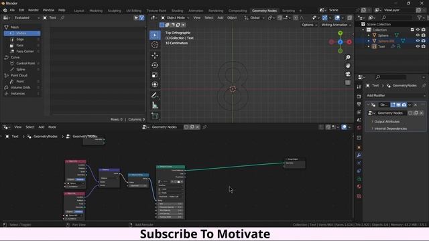
Task: Select the Face domain in spreadsheet
Action: click(22, 46)
